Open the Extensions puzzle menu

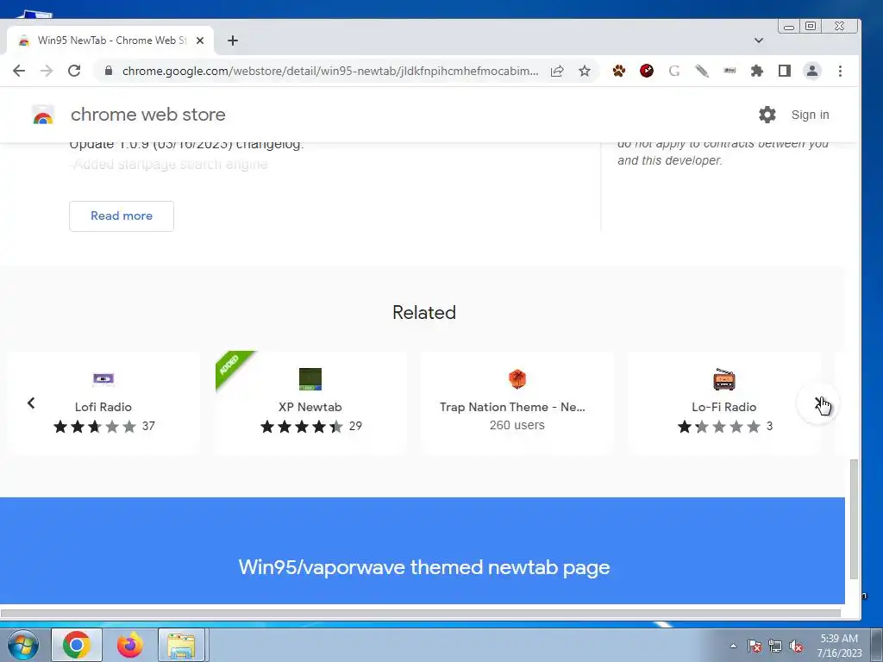pos(757,71)
